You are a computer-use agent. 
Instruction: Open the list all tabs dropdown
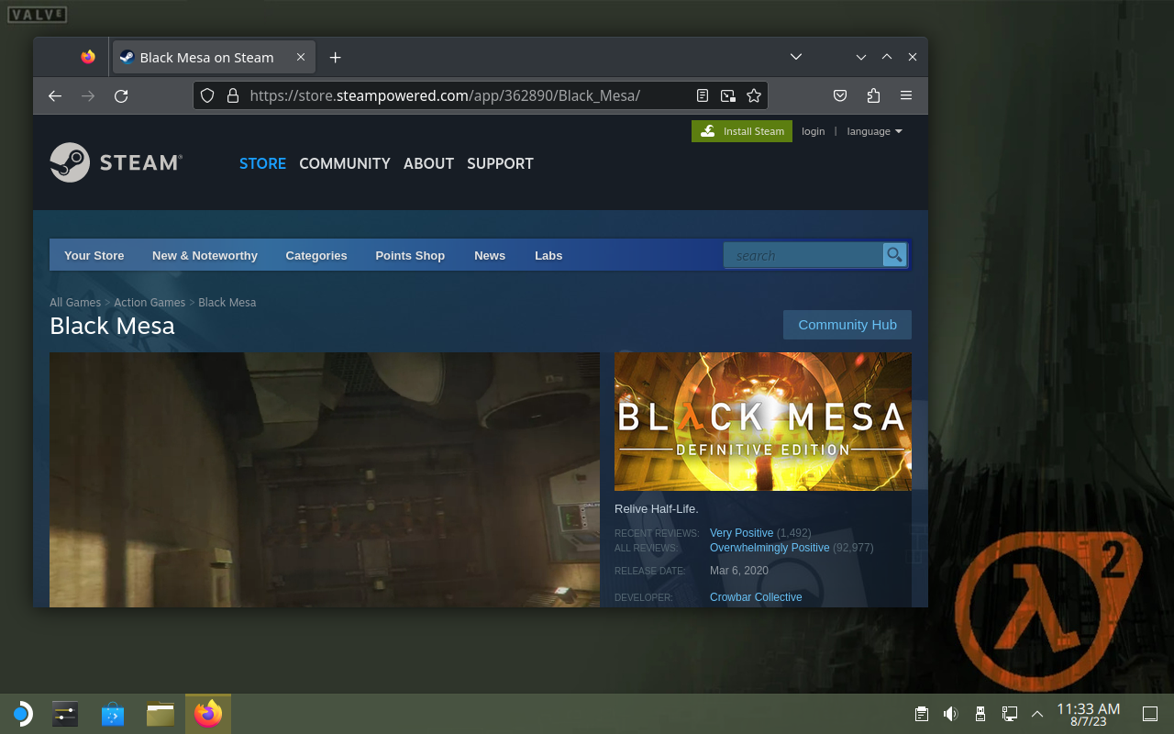point(796,57)
